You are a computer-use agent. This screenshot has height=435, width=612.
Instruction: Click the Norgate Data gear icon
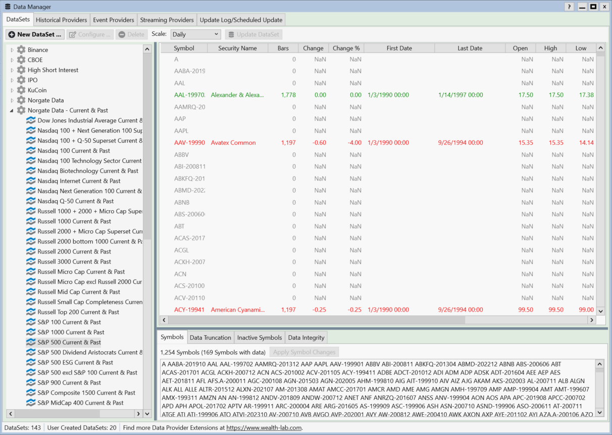(x=21, y=100)
